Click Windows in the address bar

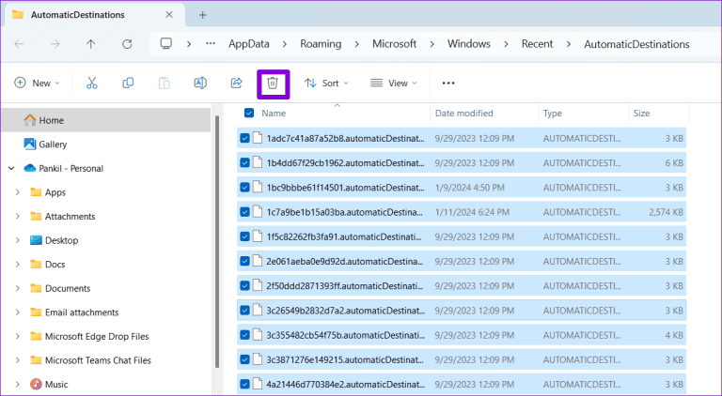(x=469, y=44)
